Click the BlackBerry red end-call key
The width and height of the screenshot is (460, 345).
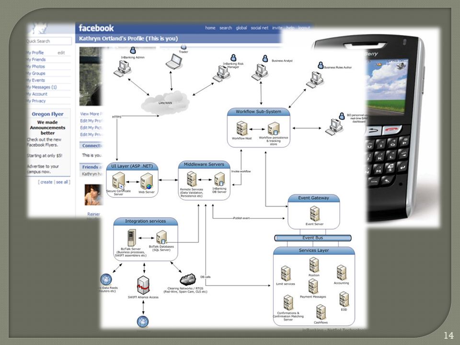tap(391, 129)
